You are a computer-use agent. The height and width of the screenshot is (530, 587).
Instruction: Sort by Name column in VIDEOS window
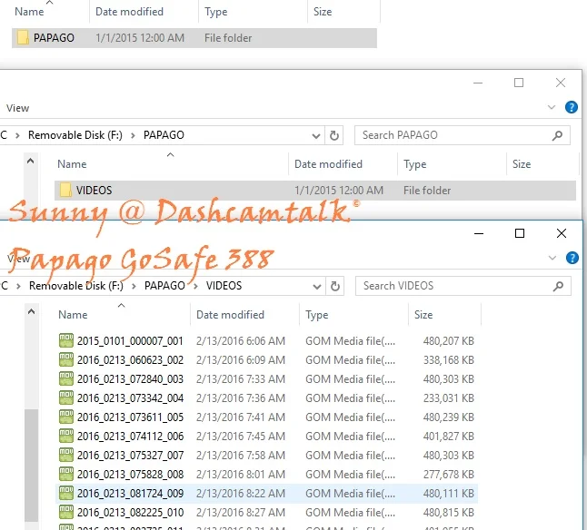[x=73, y=315]
